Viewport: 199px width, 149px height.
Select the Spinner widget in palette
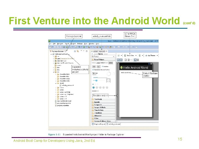click(95, 73)
